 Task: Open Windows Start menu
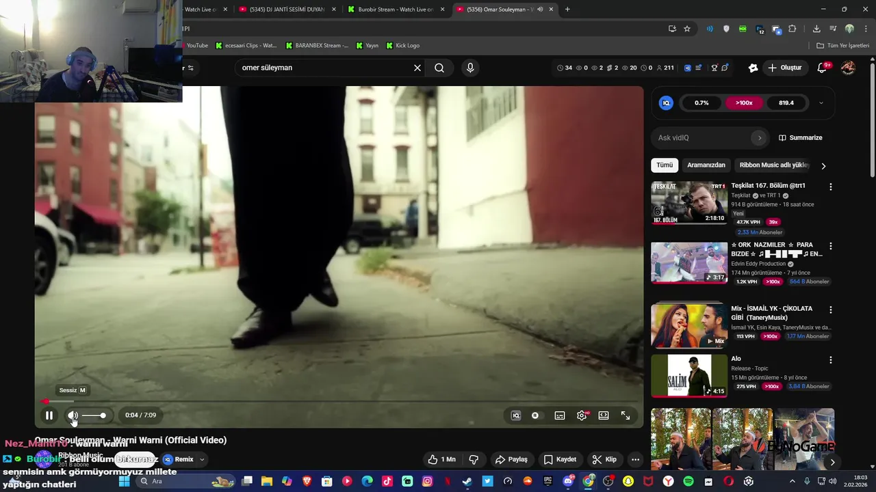coord(124,481)
